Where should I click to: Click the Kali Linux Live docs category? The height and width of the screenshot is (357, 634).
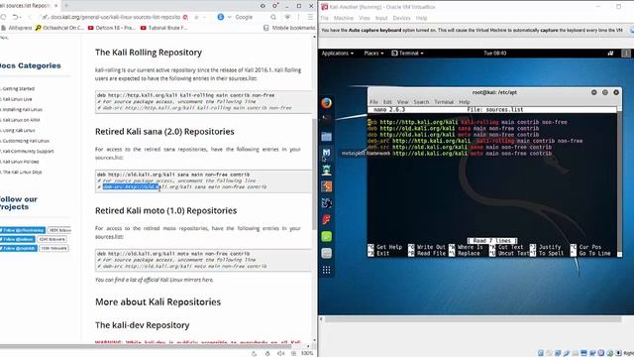[x=17, y=99]
